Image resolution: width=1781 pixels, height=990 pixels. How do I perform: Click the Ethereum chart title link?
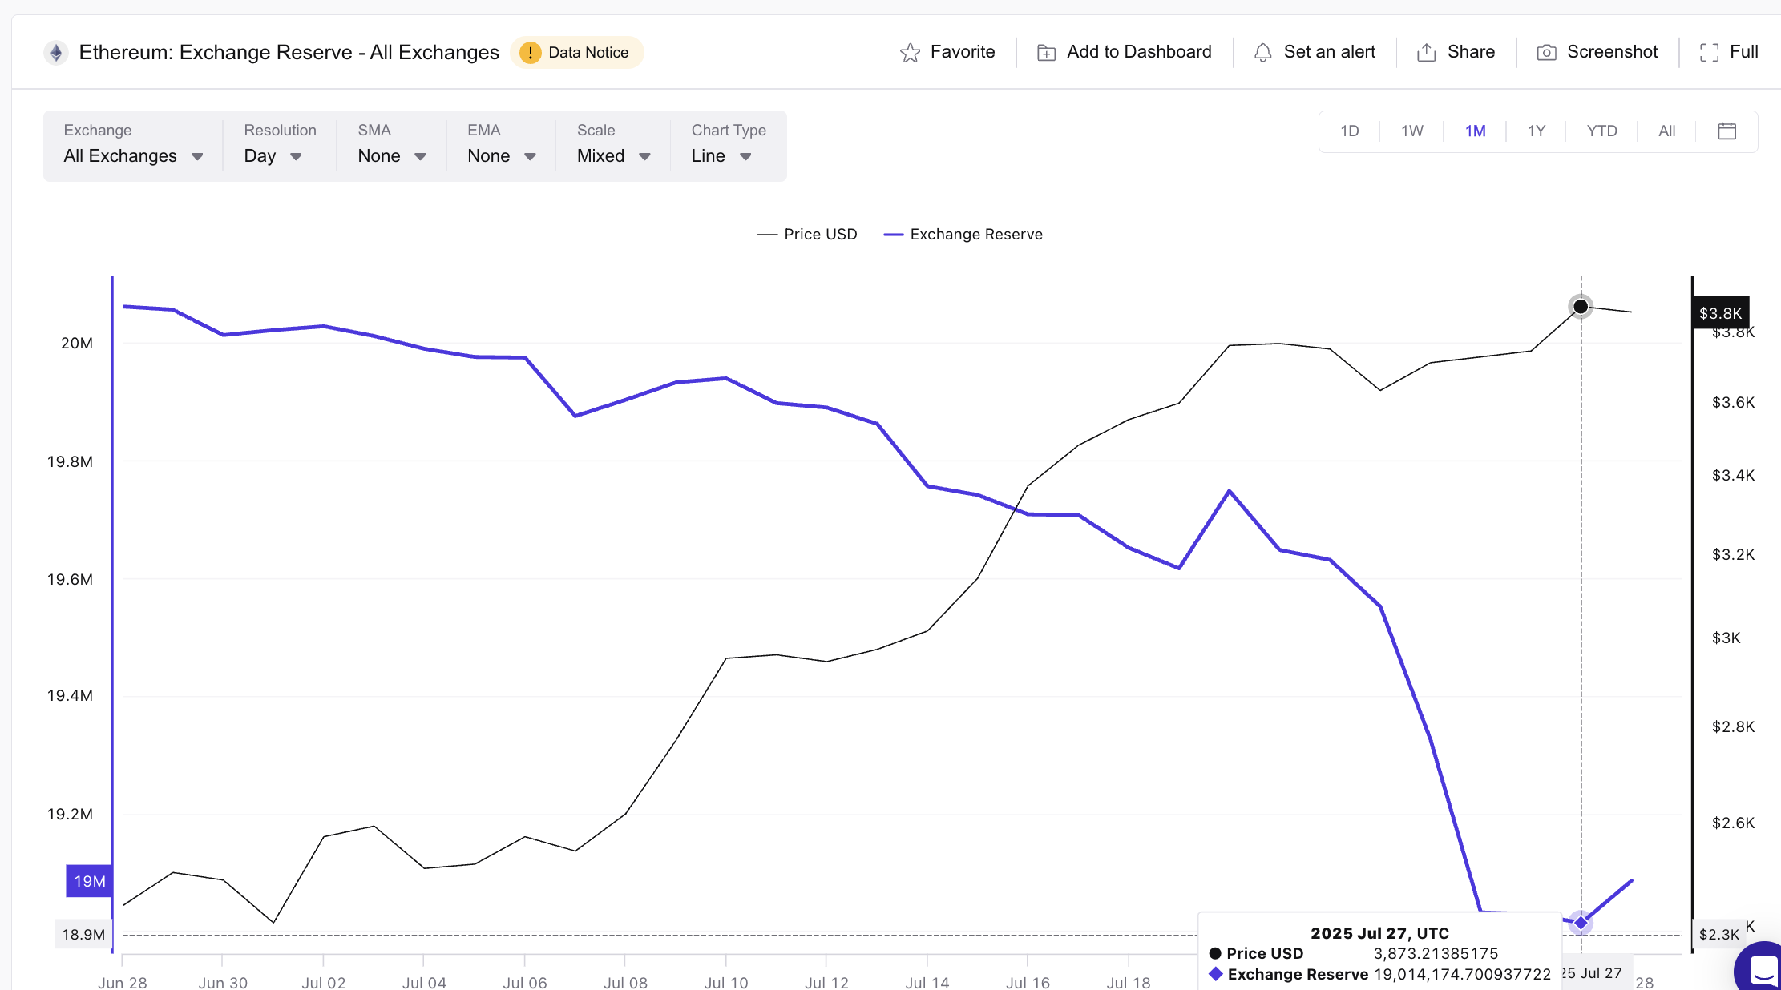pyautogui.click(x=289, y=52)
